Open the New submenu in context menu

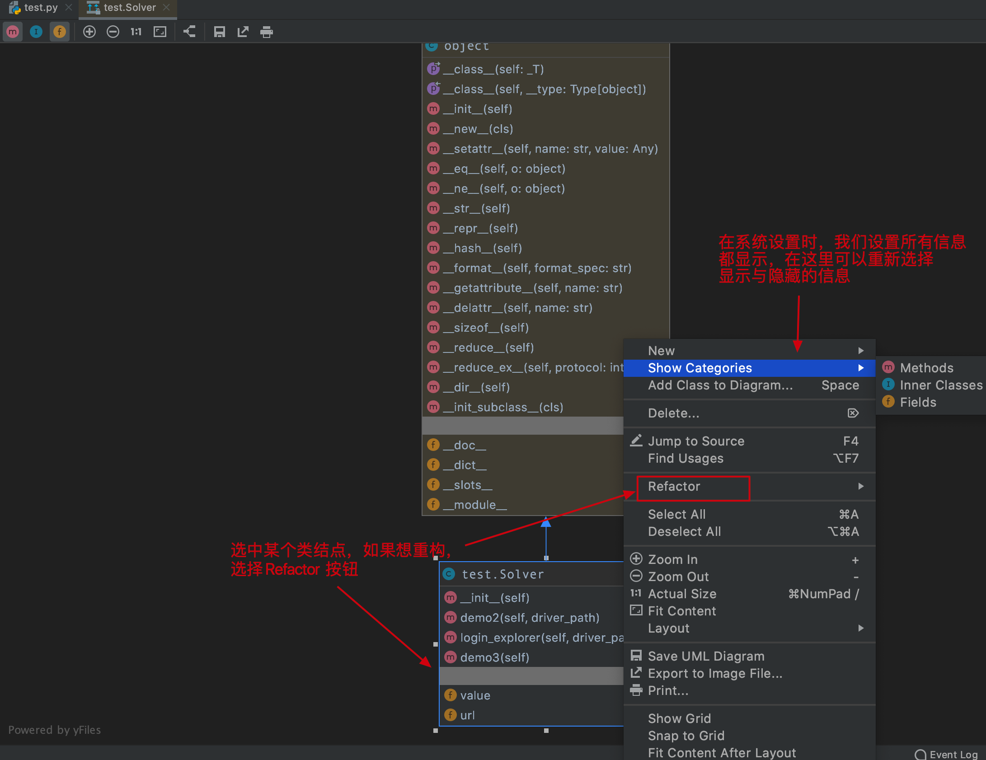749,351
